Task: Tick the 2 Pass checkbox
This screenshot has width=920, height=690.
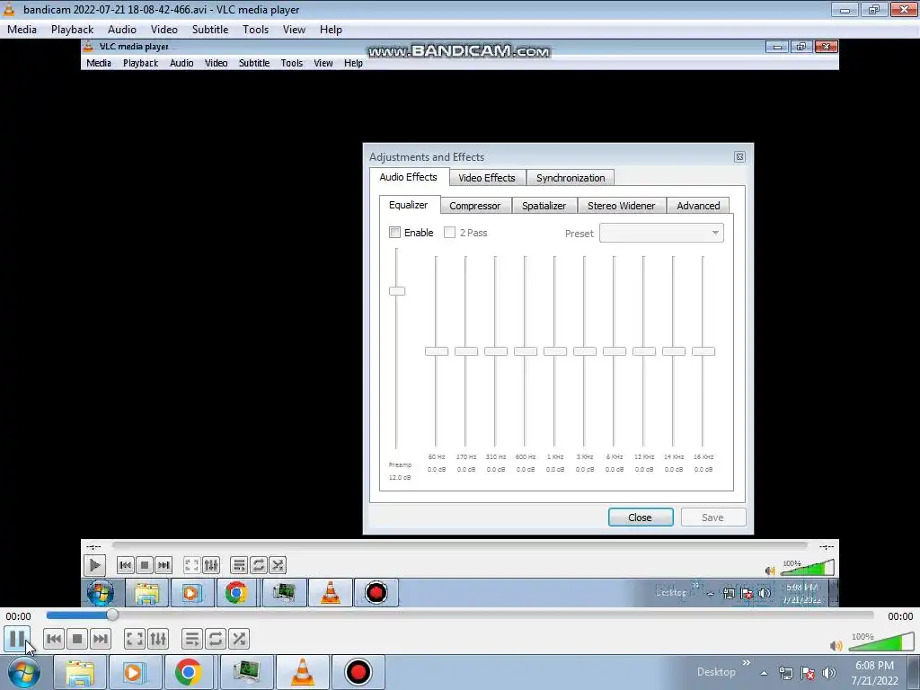Action: click(x=449, y=233)
